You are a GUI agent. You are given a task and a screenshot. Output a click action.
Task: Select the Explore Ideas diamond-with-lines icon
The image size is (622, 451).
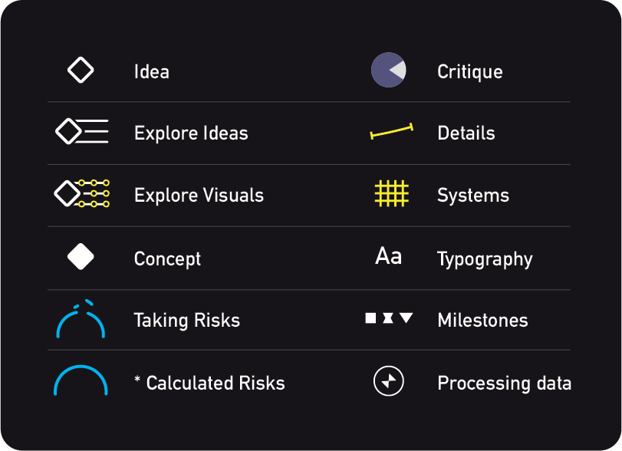82,131
